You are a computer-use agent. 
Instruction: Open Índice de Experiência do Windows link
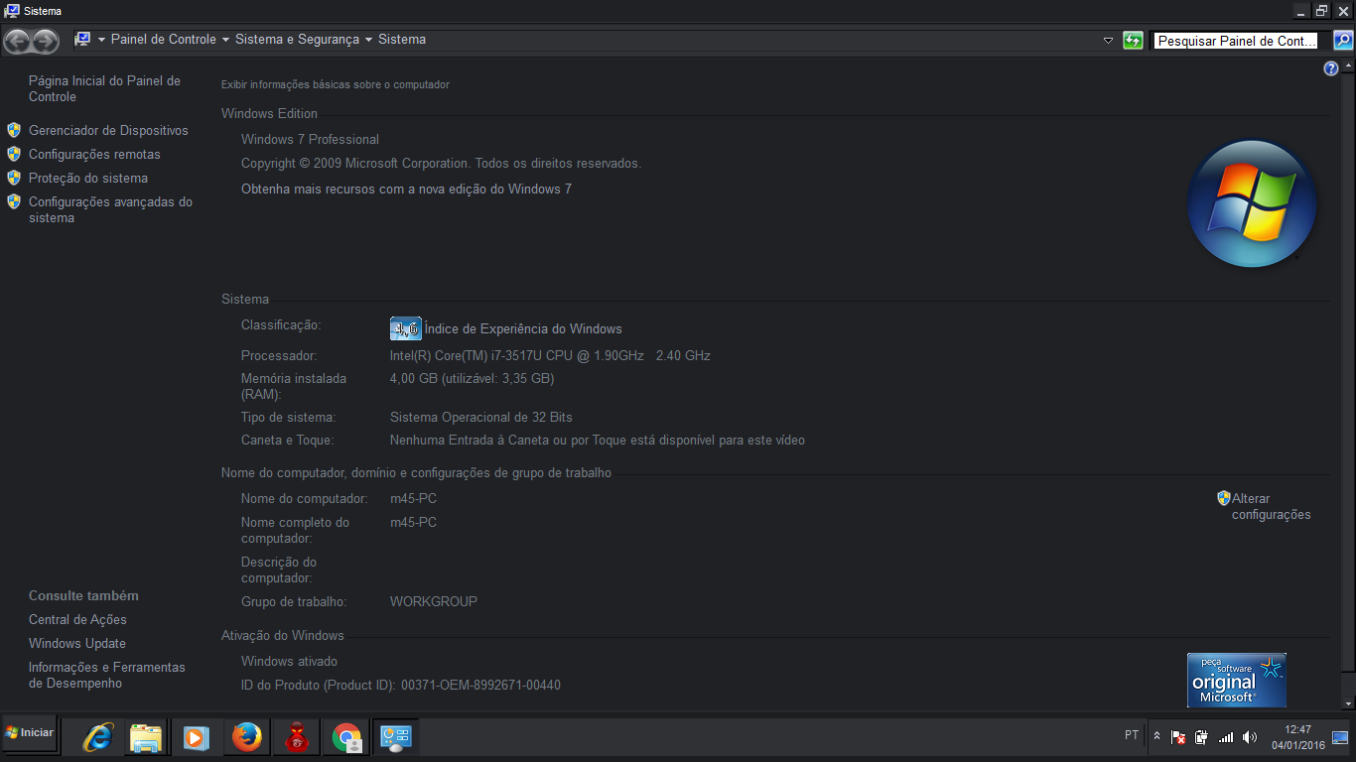pos(523,328)
